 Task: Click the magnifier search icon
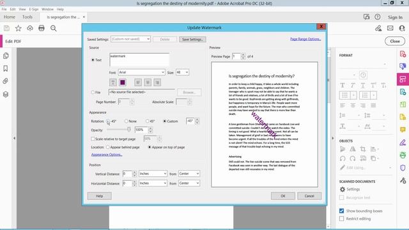pyautogui.click(x=54, y=28)
